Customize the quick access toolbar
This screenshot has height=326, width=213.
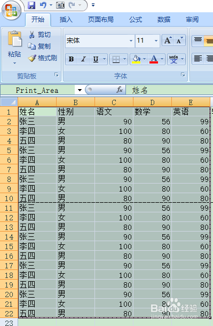coord(93,5)
